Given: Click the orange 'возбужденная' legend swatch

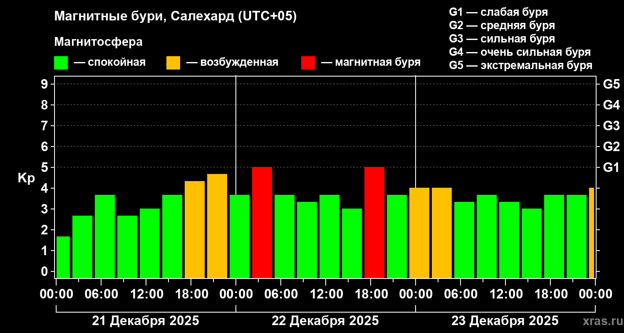Looking at the screenshot, I should pos(173,63).
